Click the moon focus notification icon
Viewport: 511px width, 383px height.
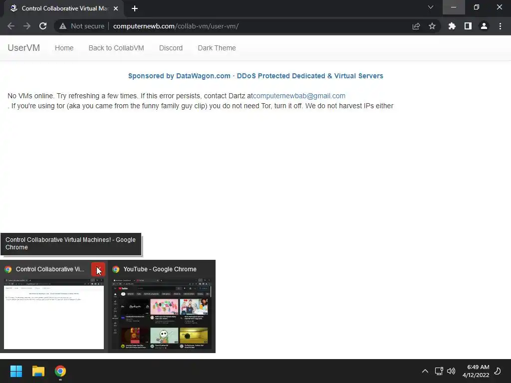498,371
